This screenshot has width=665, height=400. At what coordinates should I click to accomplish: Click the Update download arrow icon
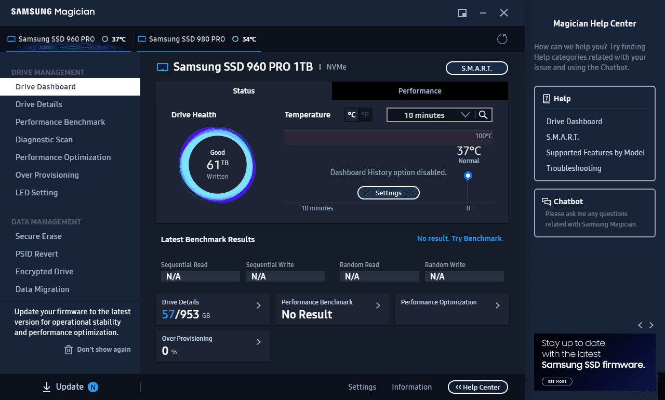click(x=47, y=386)
